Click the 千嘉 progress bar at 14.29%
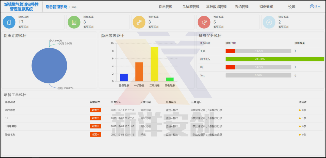Image resolution: width=326 pixels, height=158 pixels. [258, 51]
